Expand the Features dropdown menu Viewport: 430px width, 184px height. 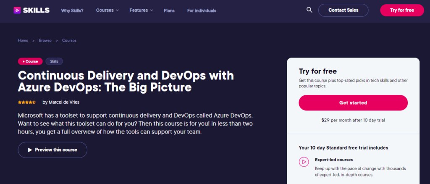[141, 10]
